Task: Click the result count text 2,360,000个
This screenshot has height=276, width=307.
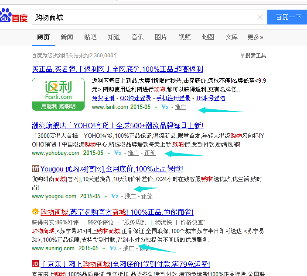Action: click(104, 56)
